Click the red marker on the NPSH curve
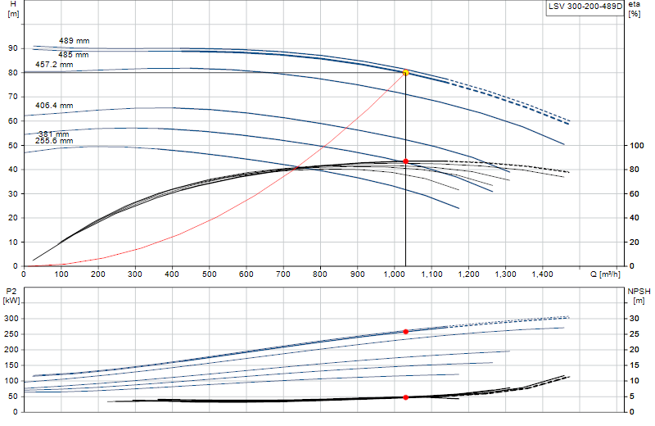Image resolution: width=655 pixels, height=426 pixels. pyautogui.click(x=405, y=397)
